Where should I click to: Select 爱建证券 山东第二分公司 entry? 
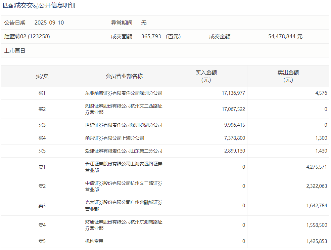coord(124,151)
